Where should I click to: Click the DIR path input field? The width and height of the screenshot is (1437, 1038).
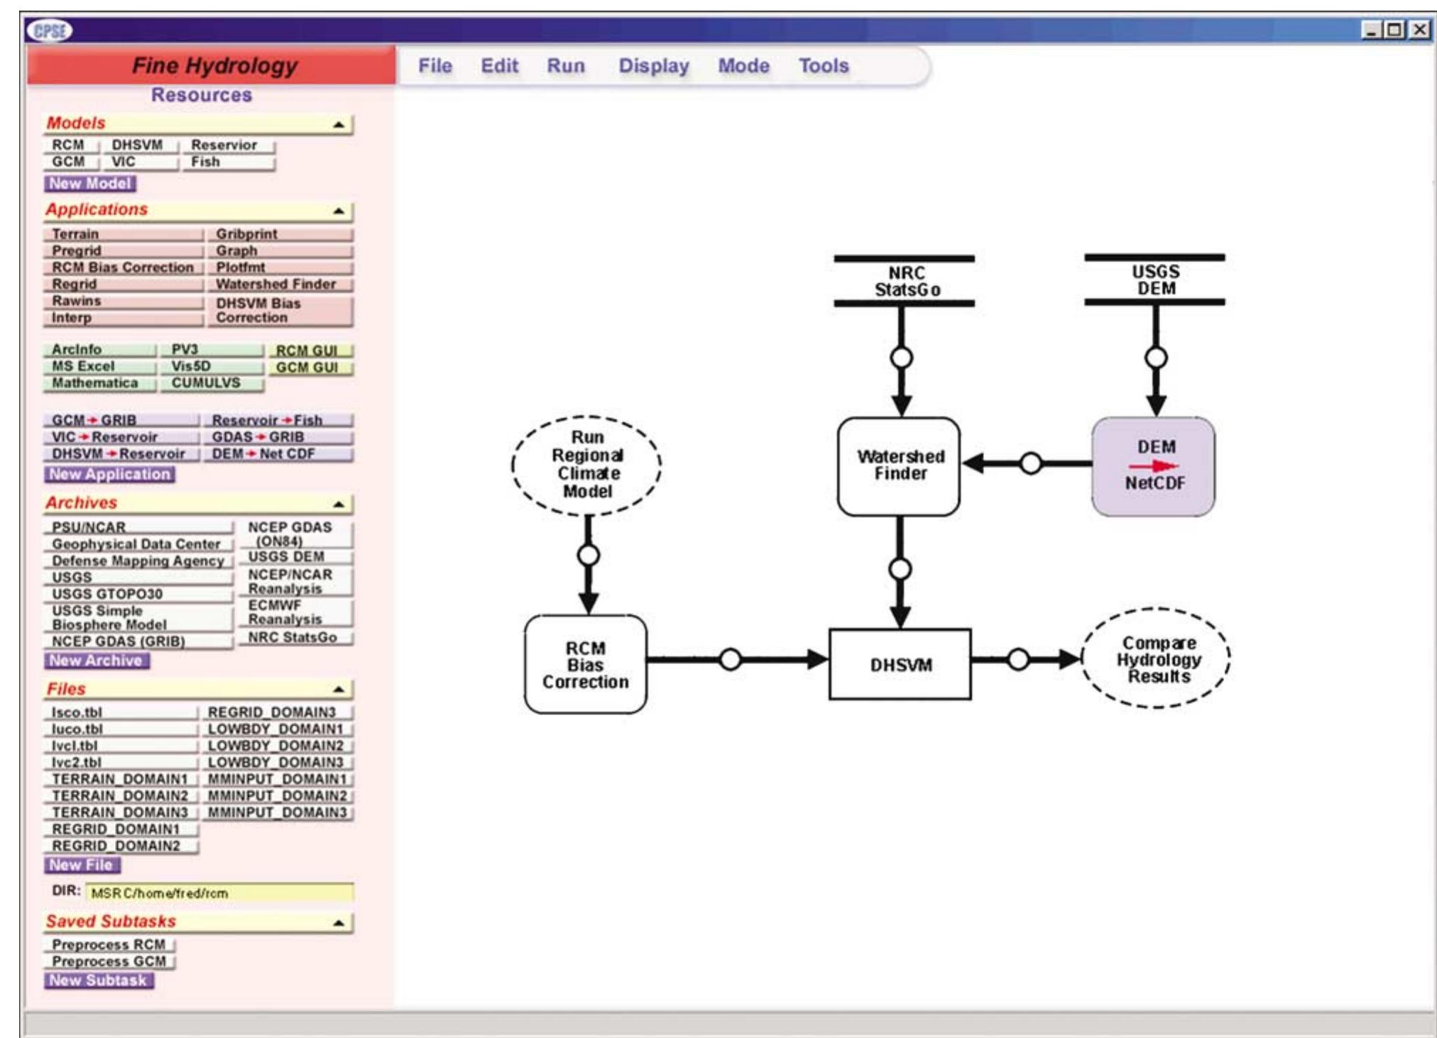pos(219,893)
